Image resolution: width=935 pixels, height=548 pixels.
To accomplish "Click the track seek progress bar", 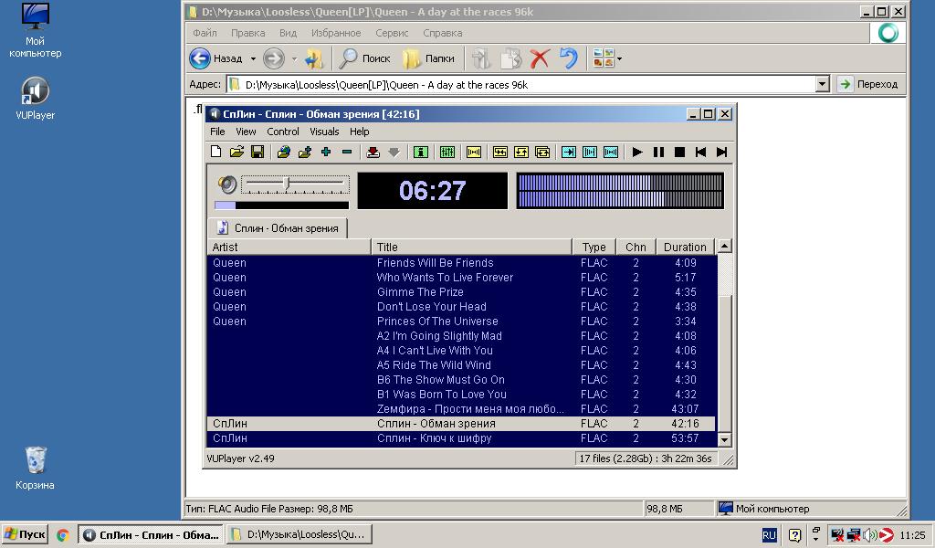I will pos(281,205).
